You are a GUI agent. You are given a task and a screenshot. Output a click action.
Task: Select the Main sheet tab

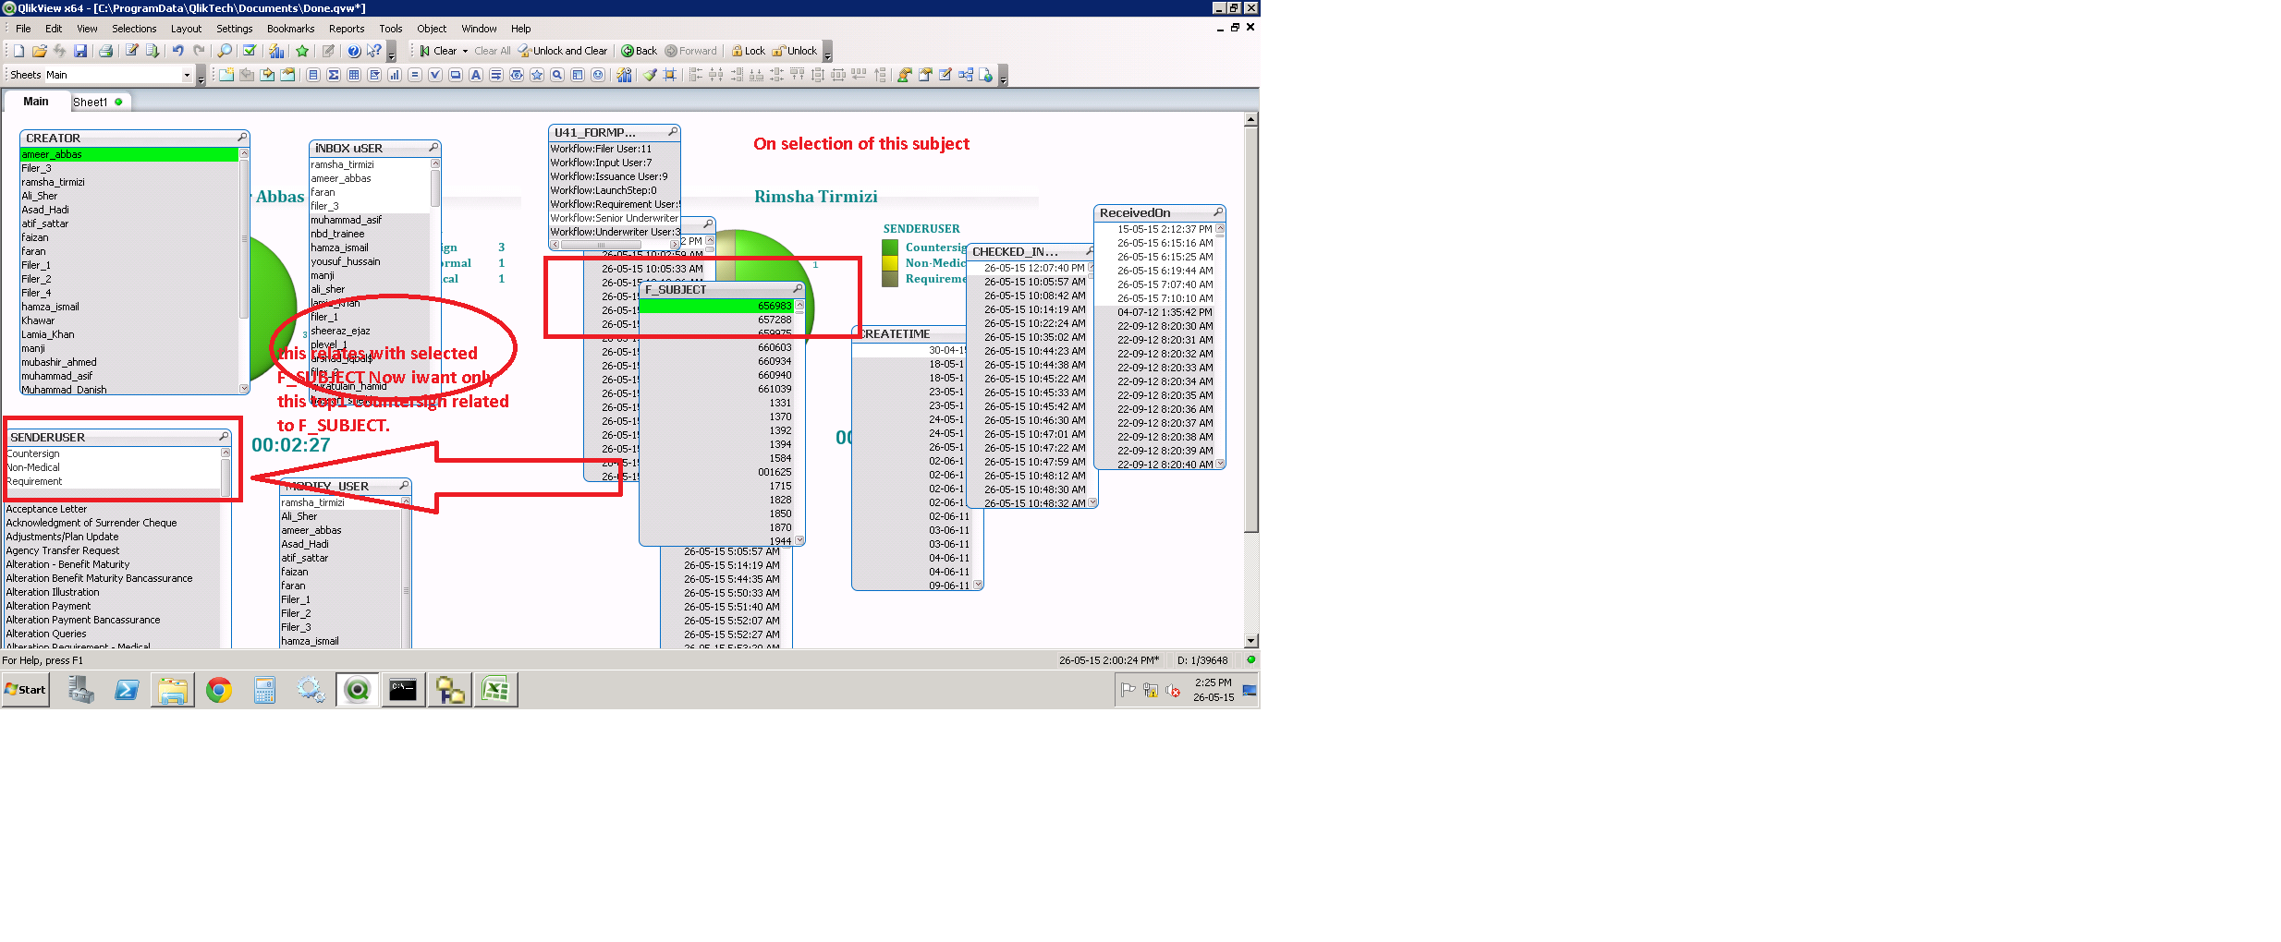(x=36, y=102)
